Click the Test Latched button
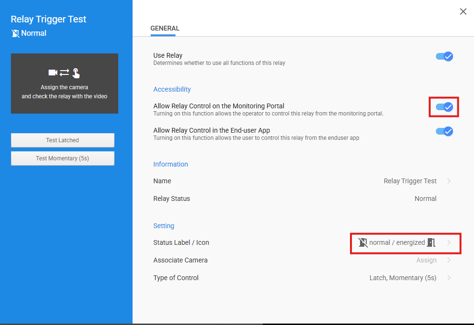This screenshot has height=325, width=474. point(62,140)
